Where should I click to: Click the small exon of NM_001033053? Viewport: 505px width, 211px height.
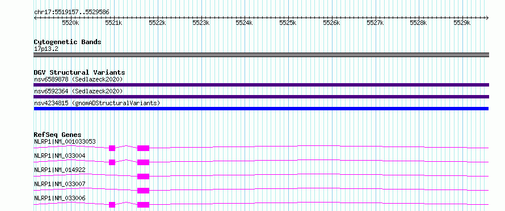[112, 148]
